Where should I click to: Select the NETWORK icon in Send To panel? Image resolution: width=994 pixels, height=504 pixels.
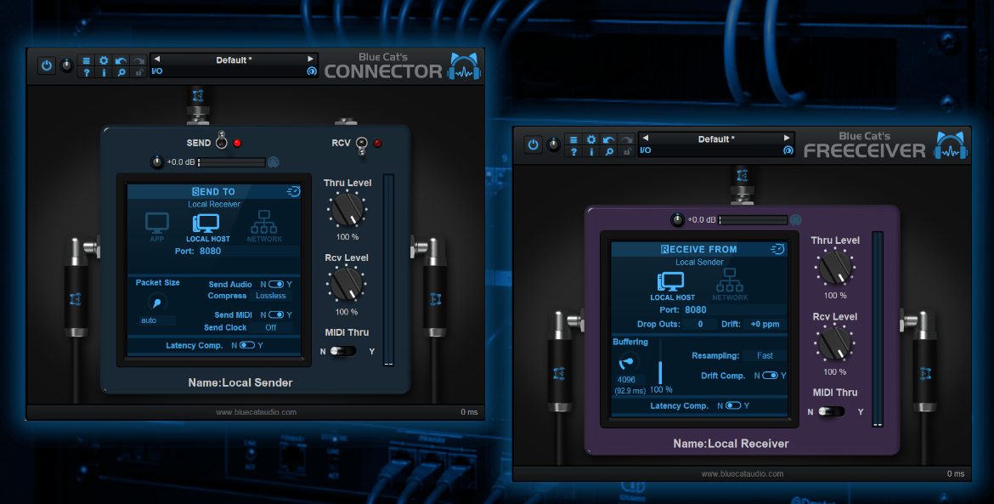pyautogui.click(x=264, y=226)
